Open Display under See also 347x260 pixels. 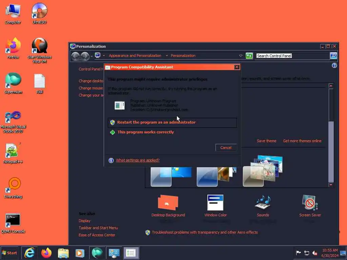click(84, 221)
